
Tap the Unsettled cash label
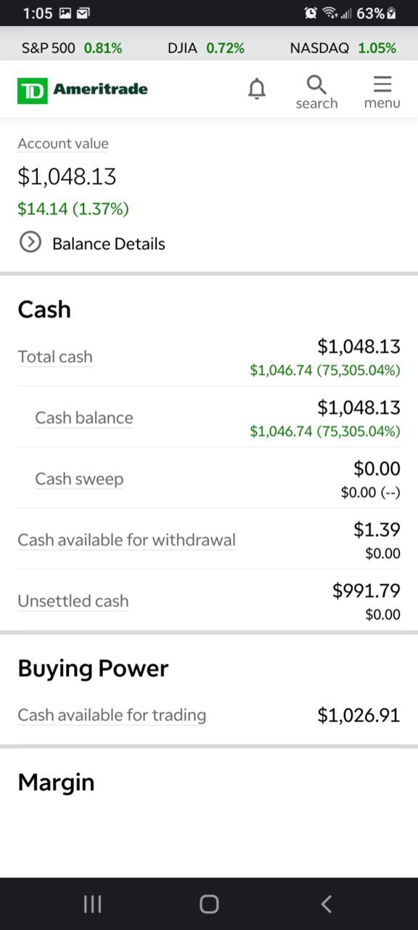tap(73, 601)
